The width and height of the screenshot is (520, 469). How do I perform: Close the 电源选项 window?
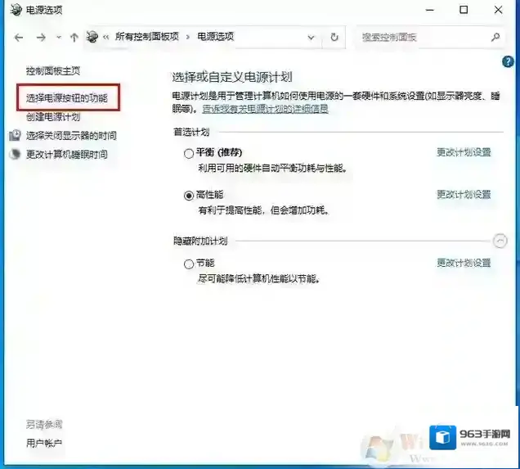coord(498,10)
